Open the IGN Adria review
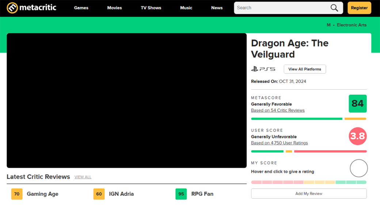Image resolution: width=380 pixels, height=205 pixels. click(121, 194)
